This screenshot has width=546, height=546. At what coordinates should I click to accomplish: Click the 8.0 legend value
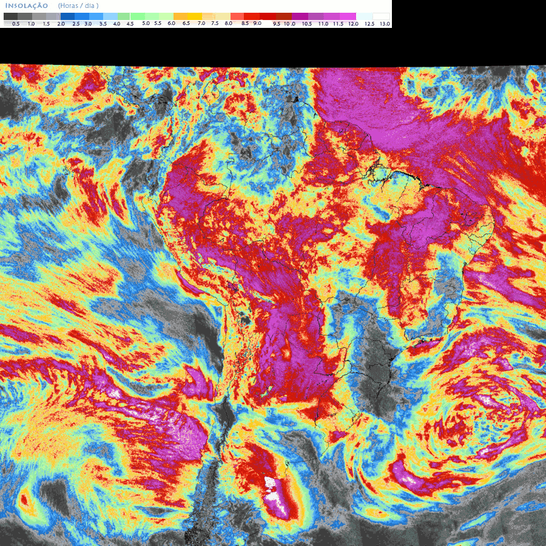(229, 23)
